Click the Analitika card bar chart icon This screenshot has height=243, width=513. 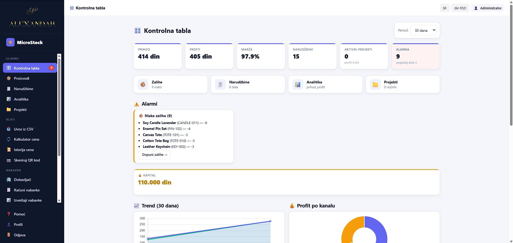[x=298, y=84]
